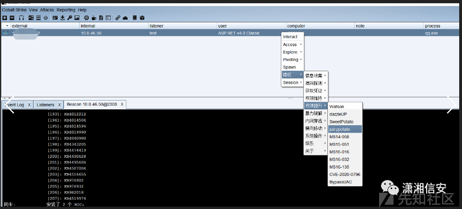This screenshot has width=462, height=209.
Task: Open the Attacks menu
Action: 47,10
